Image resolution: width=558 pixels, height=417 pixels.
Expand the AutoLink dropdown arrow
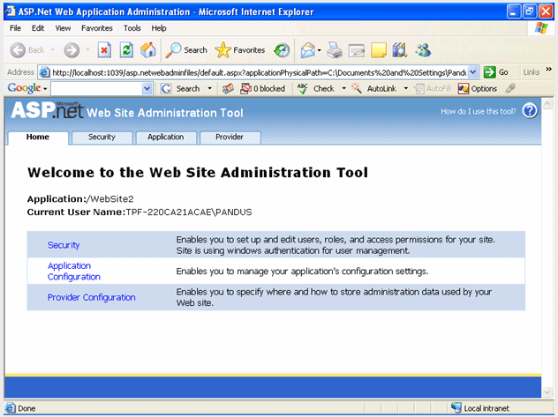(405, 88)
